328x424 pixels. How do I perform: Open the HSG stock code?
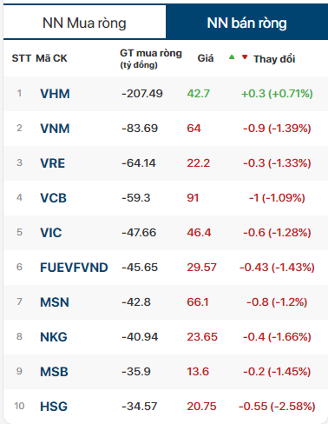54,407
